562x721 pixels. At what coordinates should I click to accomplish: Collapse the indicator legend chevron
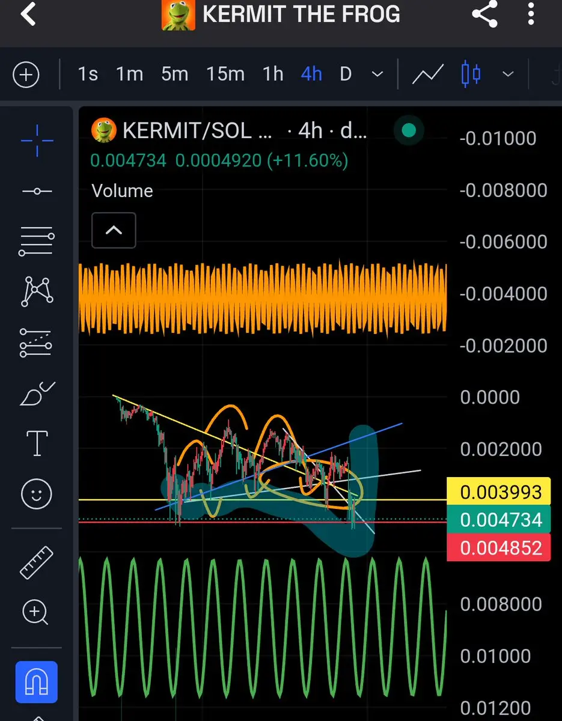(x=114, y=230)
